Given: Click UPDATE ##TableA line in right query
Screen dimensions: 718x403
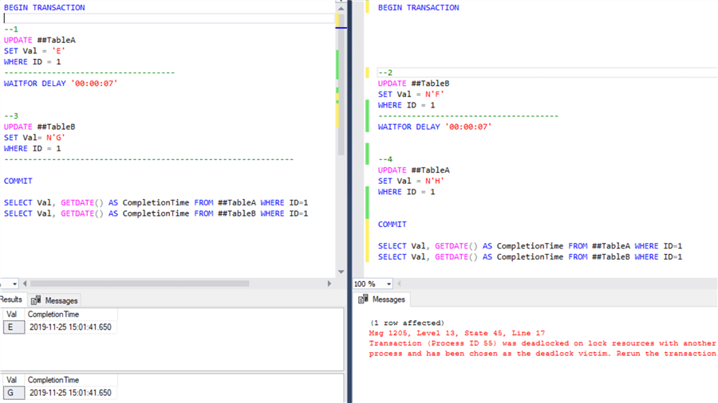Looking at the screenshot, I should [414, 170].
